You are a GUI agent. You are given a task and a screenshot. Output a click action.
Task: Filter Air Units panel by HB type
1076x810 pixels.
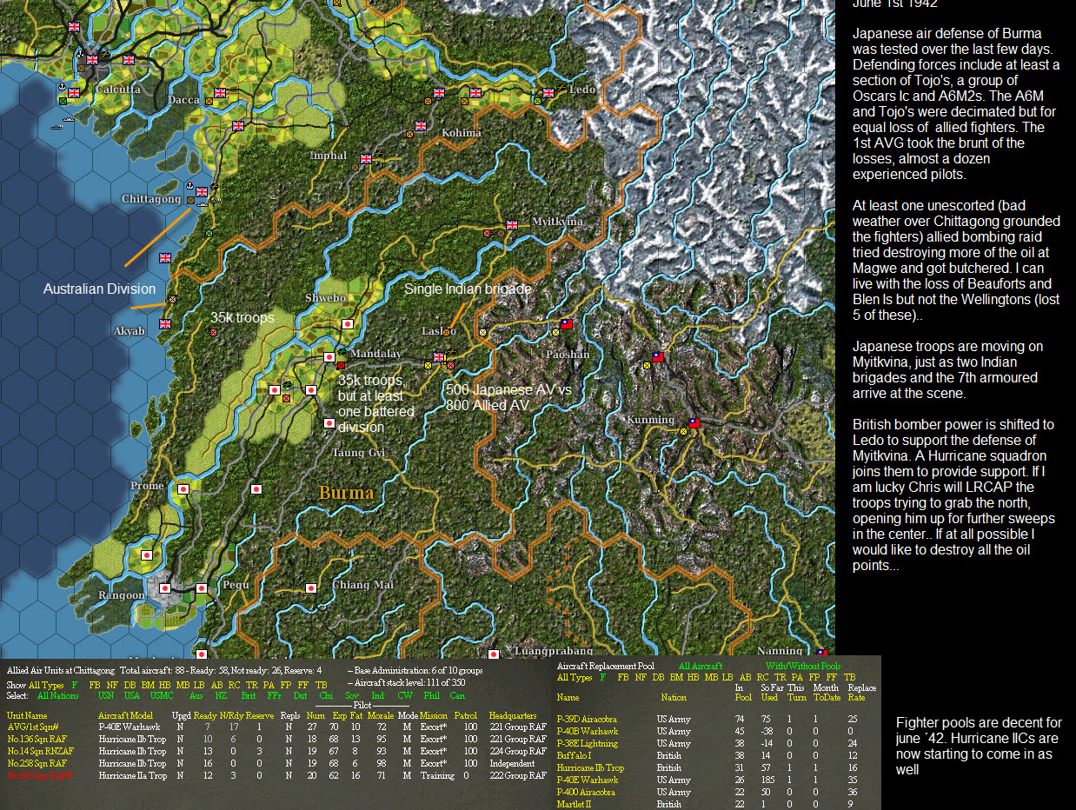pos(164,686)
